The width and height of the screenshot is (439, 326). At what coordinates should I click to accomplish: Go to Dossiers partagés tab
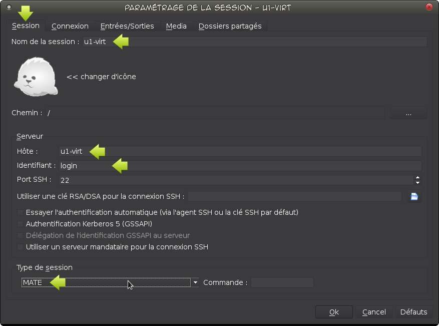[x=230, y=26]
